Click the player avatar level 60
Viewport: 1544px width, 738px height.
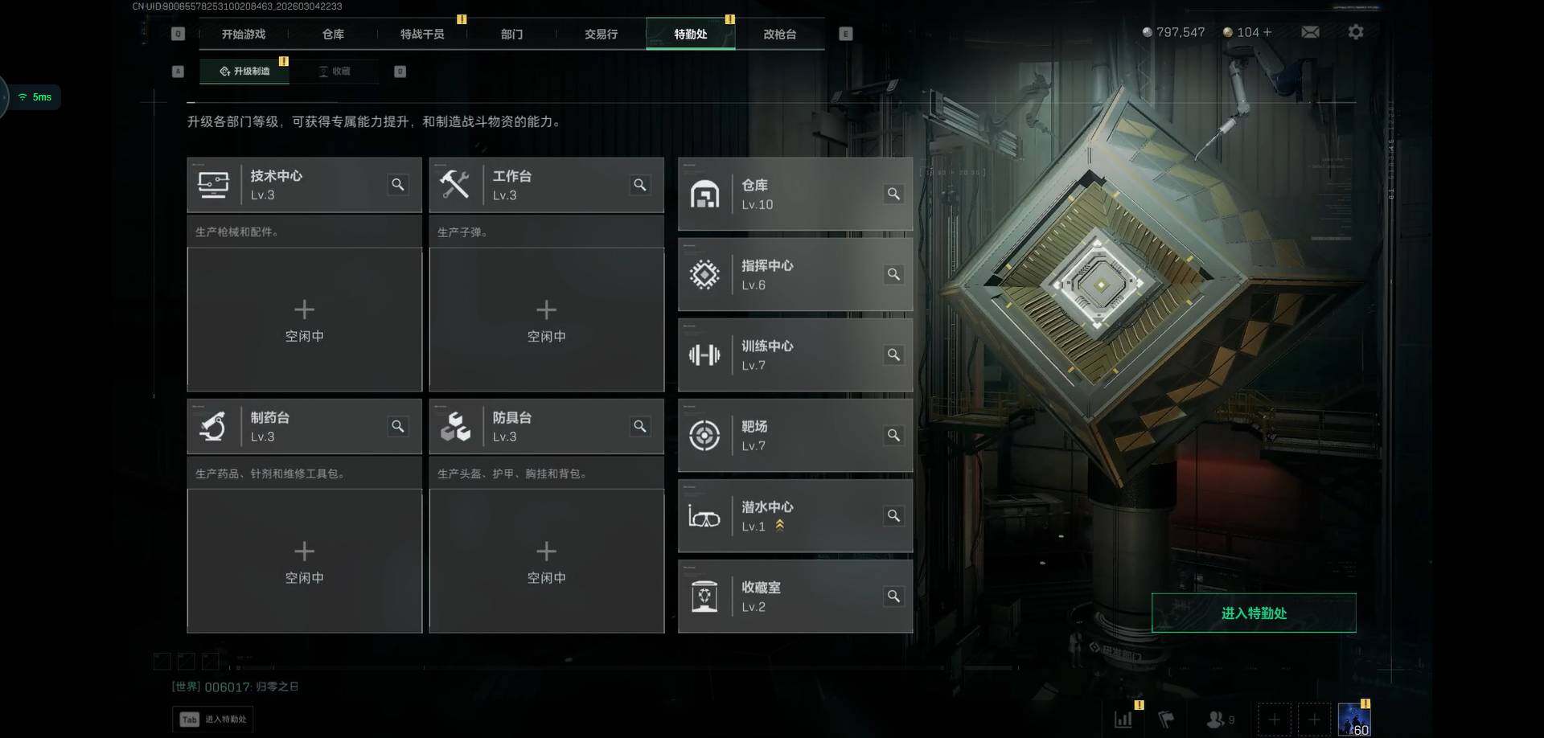click(x=1354, y=720)
